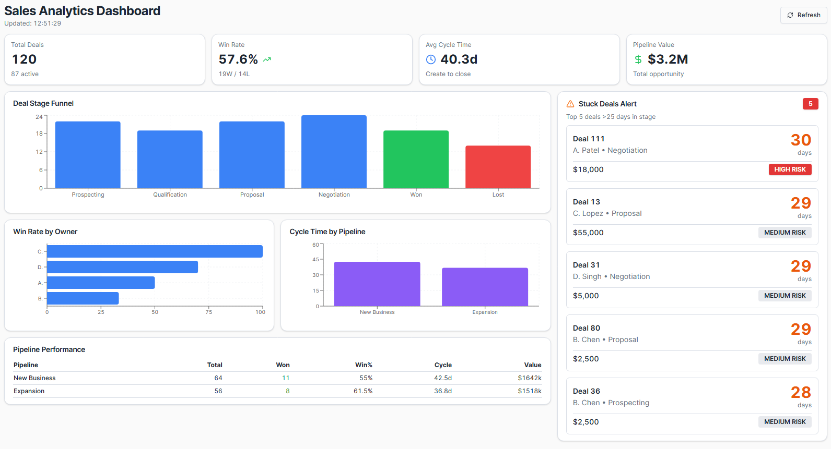The width and height of the screenshot is (831, 449).
Task: Click the green Won bar in funnel
Action: point(416,159)
